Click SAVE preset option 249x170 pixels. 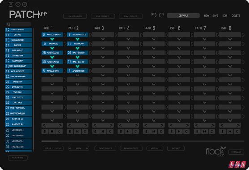pyautogui.click(x=215, y=16)
